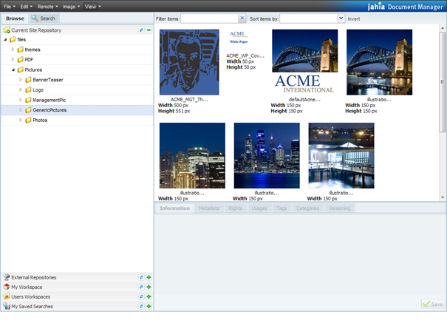Click the My Saved Searches icon
The image size is (447, 320).
[7, 306]
